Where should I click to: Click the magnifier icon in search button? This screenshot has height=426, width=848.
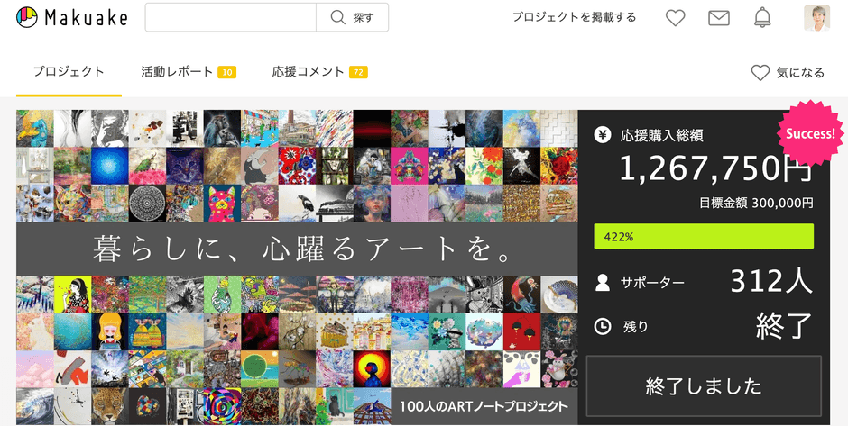[338, 17]
